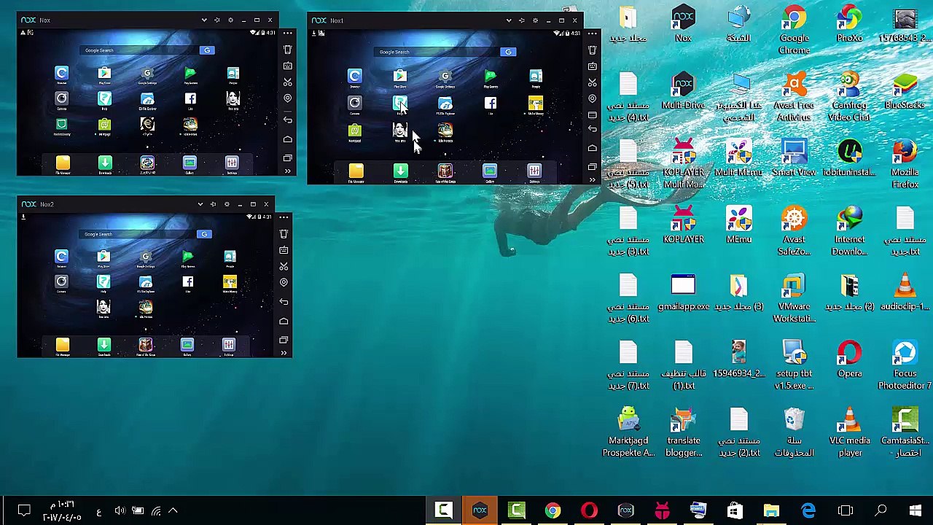Image resolution: width=933 pixels, height=525 pixels.
Task: Click Google Search field in Nox1 window
Action: pos(438,52)
